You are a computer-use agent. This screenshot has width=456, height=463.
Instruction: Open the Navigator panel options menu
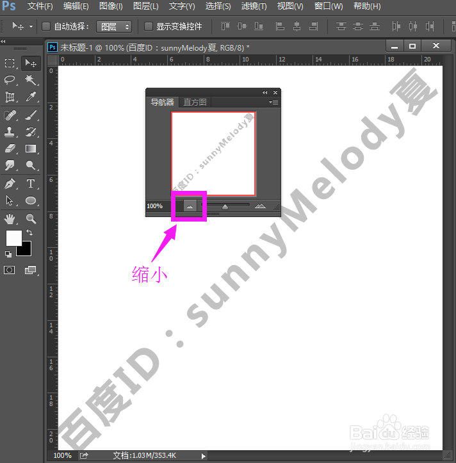[x=273, y=102]
